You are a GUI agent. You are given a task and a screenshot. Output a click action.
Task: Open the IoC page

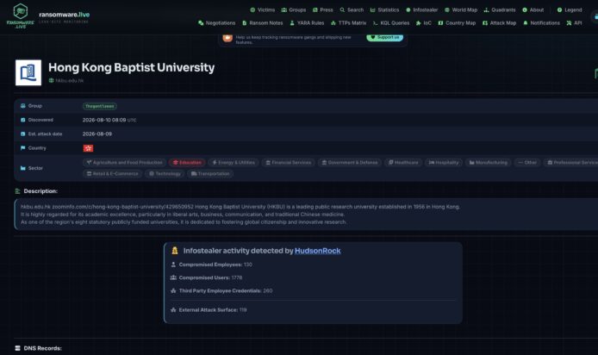(423, 23)
